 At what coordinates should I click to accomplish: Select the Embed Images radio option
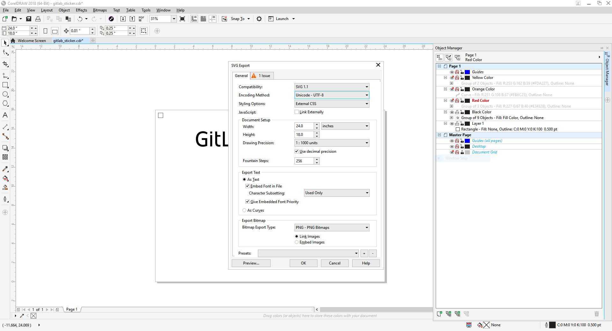pyautogui.click(x=297, y=242)
